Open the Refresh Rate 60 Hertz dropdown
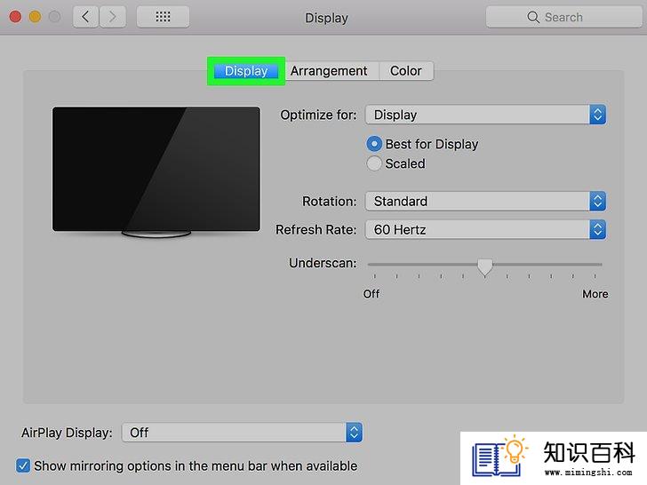647x485 pixels. (x=485, y=230)
